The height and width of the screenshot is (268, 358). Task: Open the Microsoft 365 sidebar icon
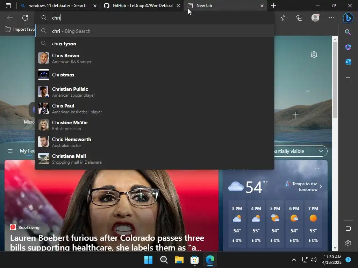348,47
